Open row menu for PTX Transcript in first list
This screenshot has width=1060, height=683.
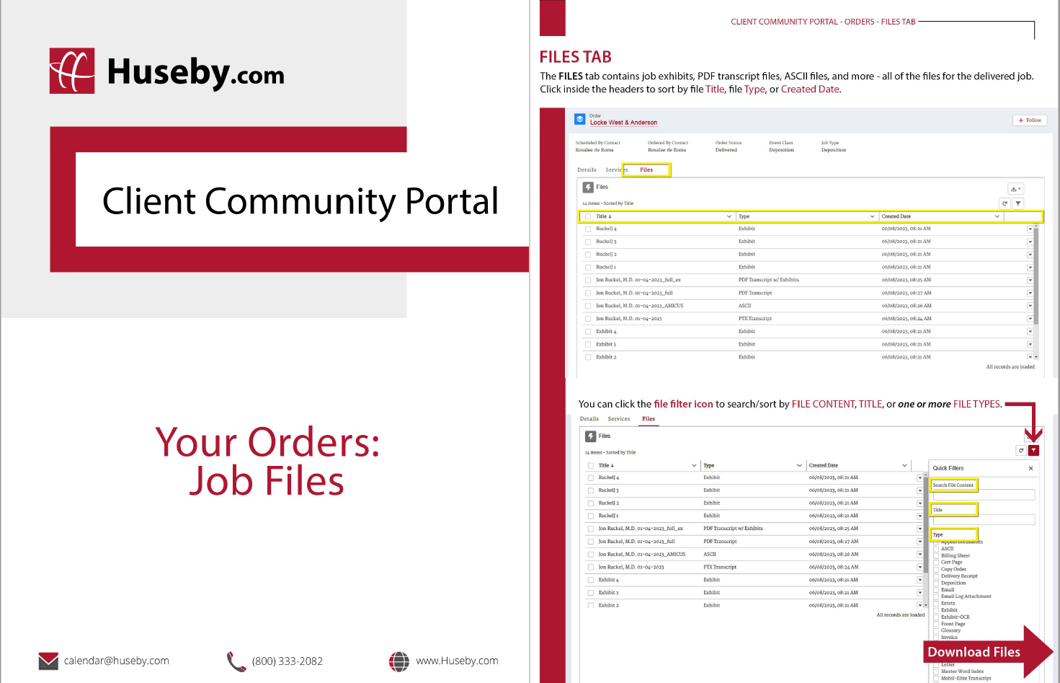[x=1030, y=319]
